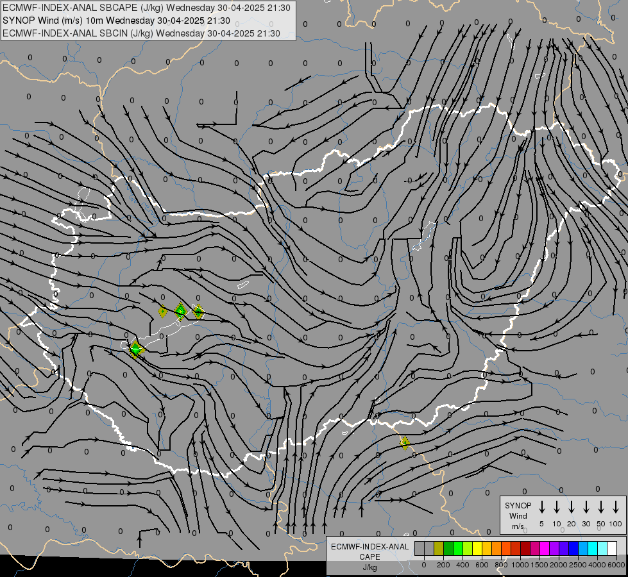Image resolution: width=628 pixels, height=577 pixels.
Task: Click the crimson-pink swatch after 1000
Action: 535,548
